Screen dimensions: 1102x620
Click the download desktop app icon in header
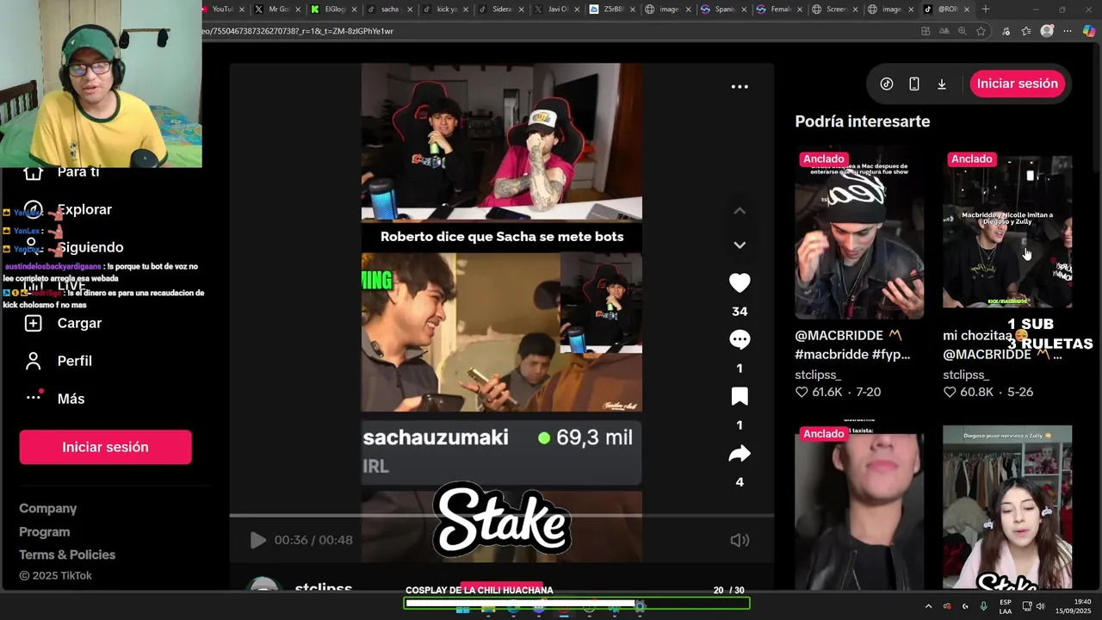click(942, 84)
